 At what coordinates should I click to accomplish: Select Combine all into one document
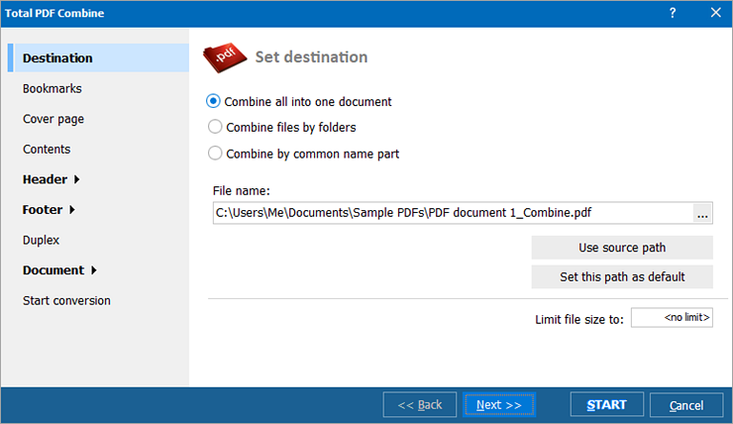(x=214, y=101)
